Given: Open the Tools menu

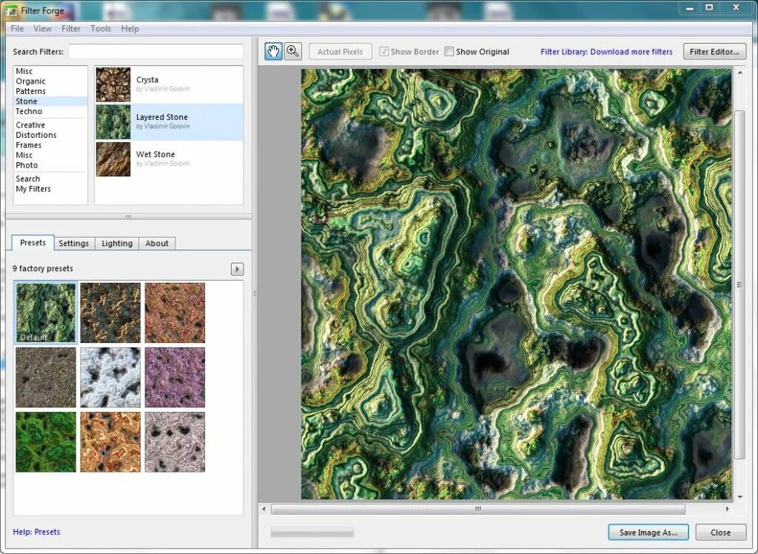Looking at the screenshot, I should [101, 29].
